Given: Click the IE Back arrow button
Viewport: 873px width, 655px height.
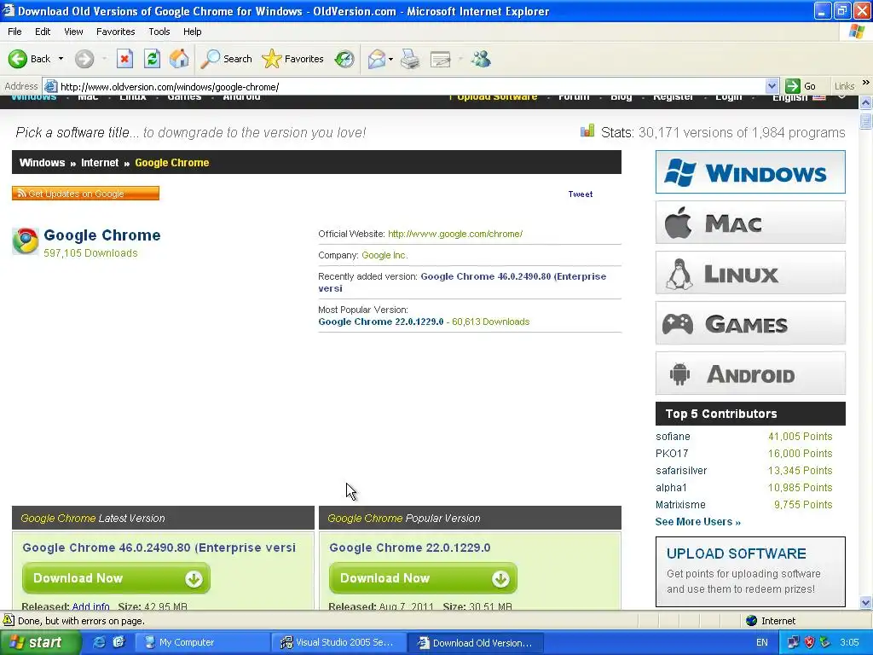Looking at the screenshot, I should tap(18, 59).
